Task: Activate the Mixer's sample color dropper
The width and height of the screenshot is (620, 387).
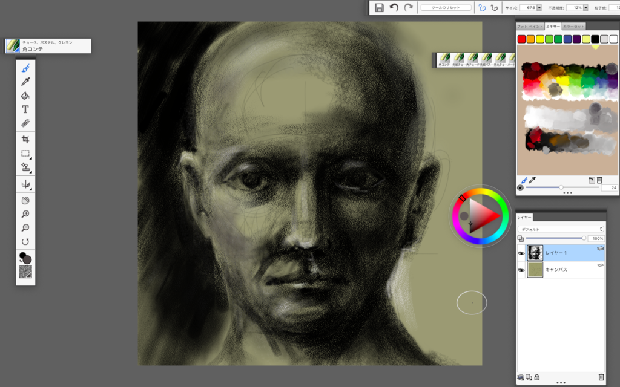Action: [x=533, y=180]
